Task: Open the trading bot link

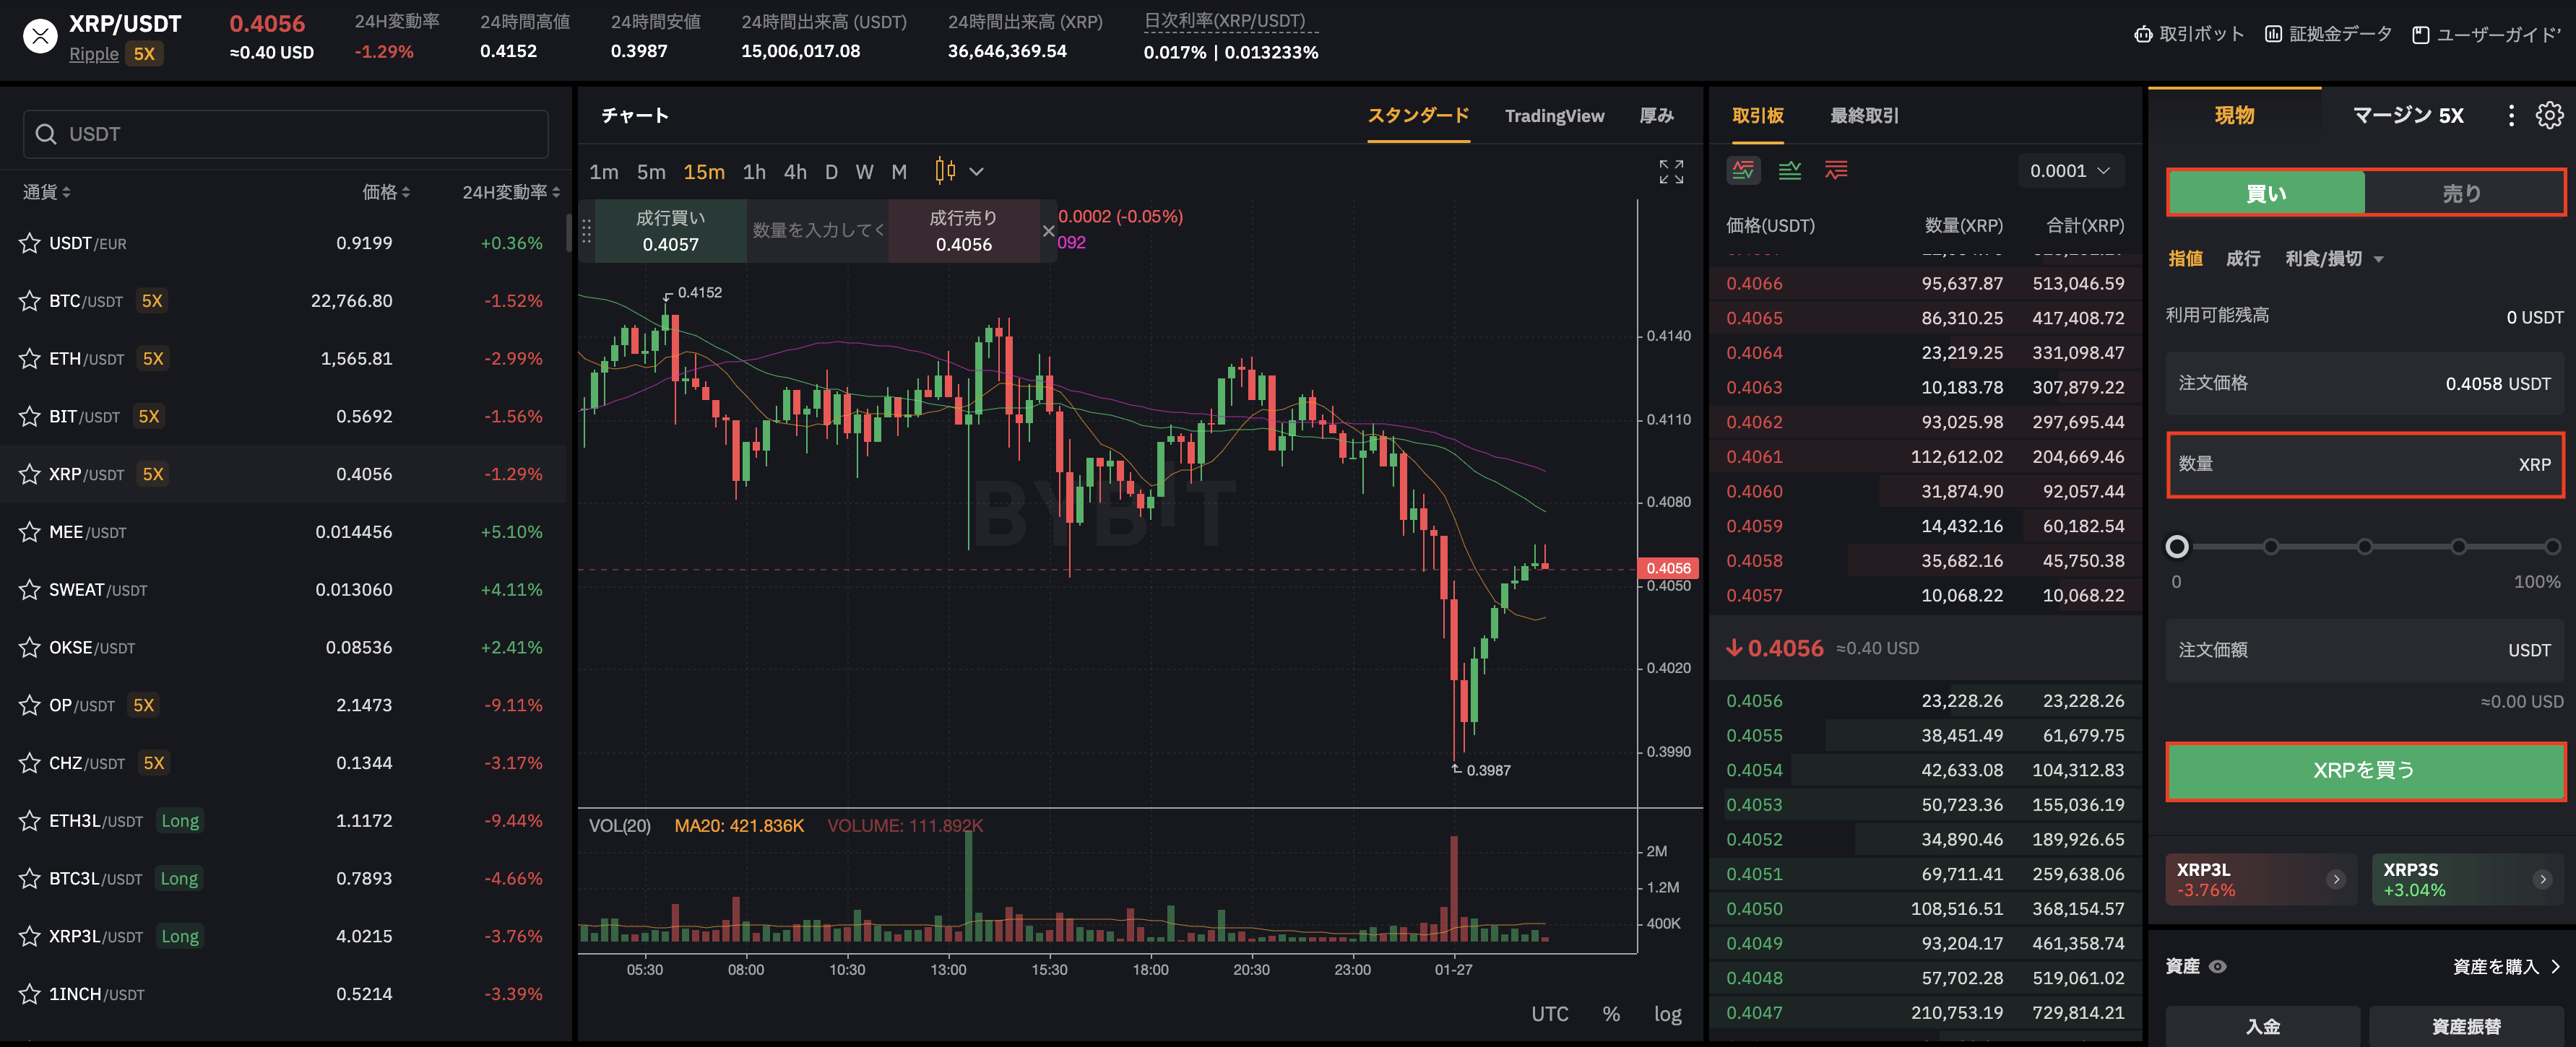Action: point(2188,34)
